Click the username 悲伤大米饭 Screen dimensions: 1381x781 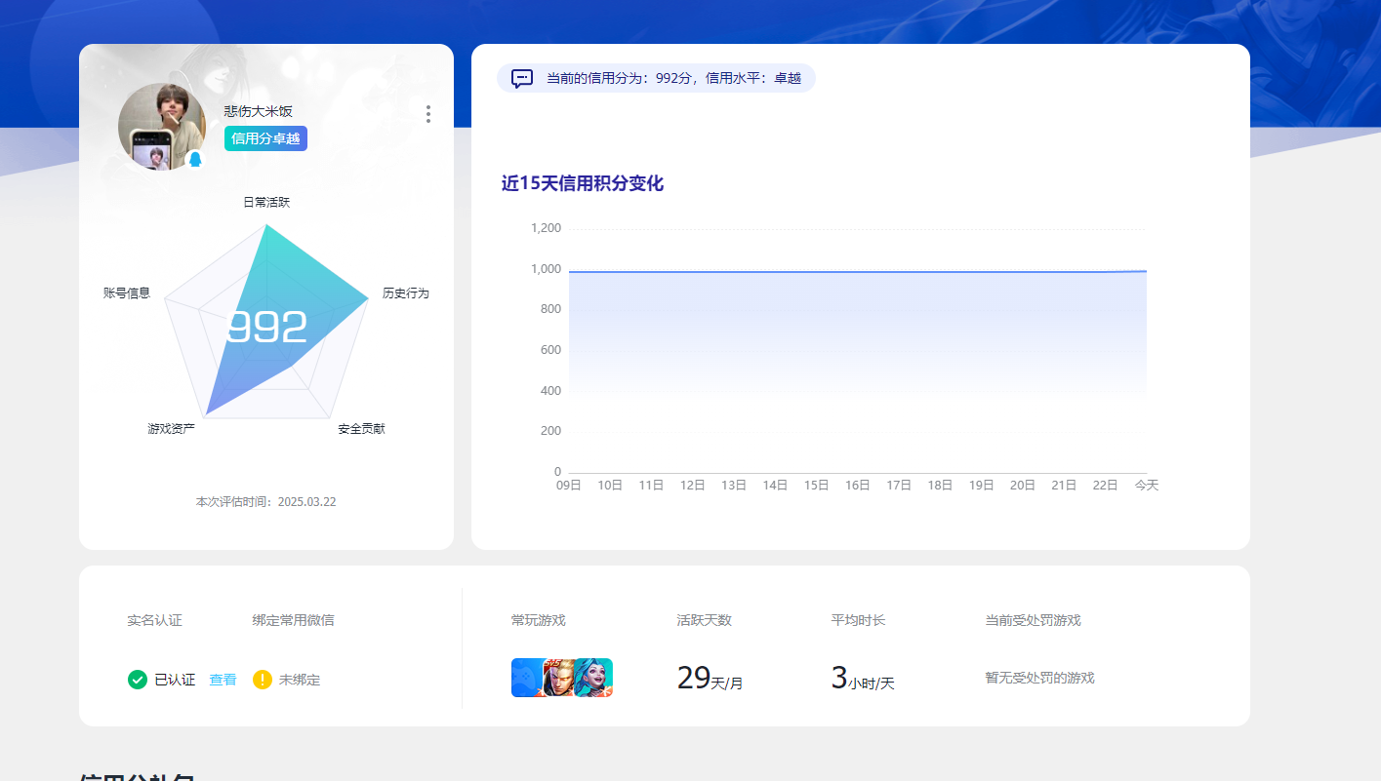(x=259, y=111)
